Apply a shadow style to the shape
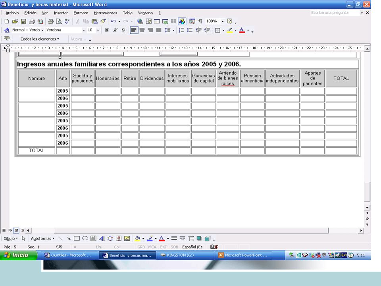Screen dimensions: 381x286 coord(199,238)
